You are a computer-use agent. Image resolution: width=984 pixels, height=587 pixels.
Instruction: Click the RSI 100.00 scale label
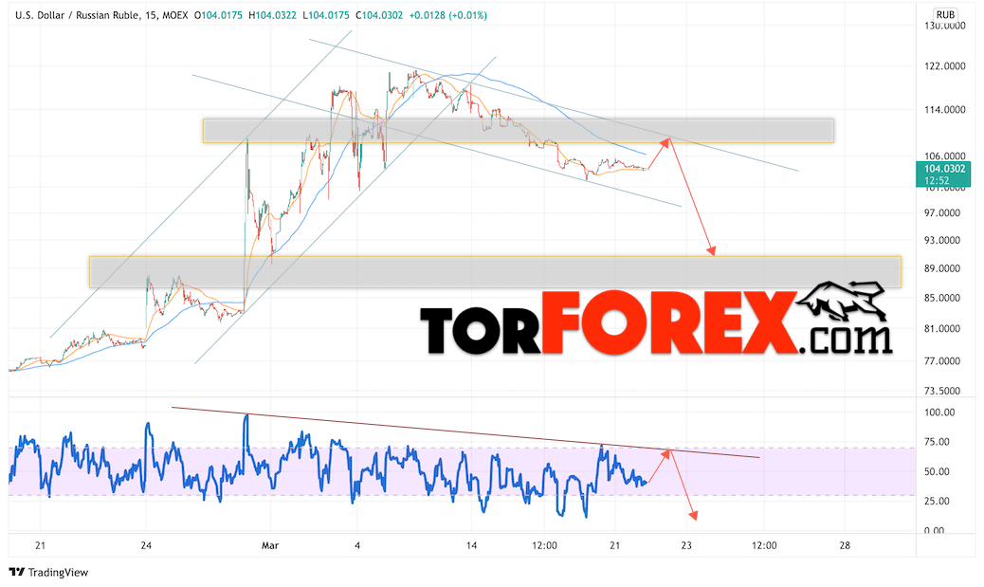[939, 413]
